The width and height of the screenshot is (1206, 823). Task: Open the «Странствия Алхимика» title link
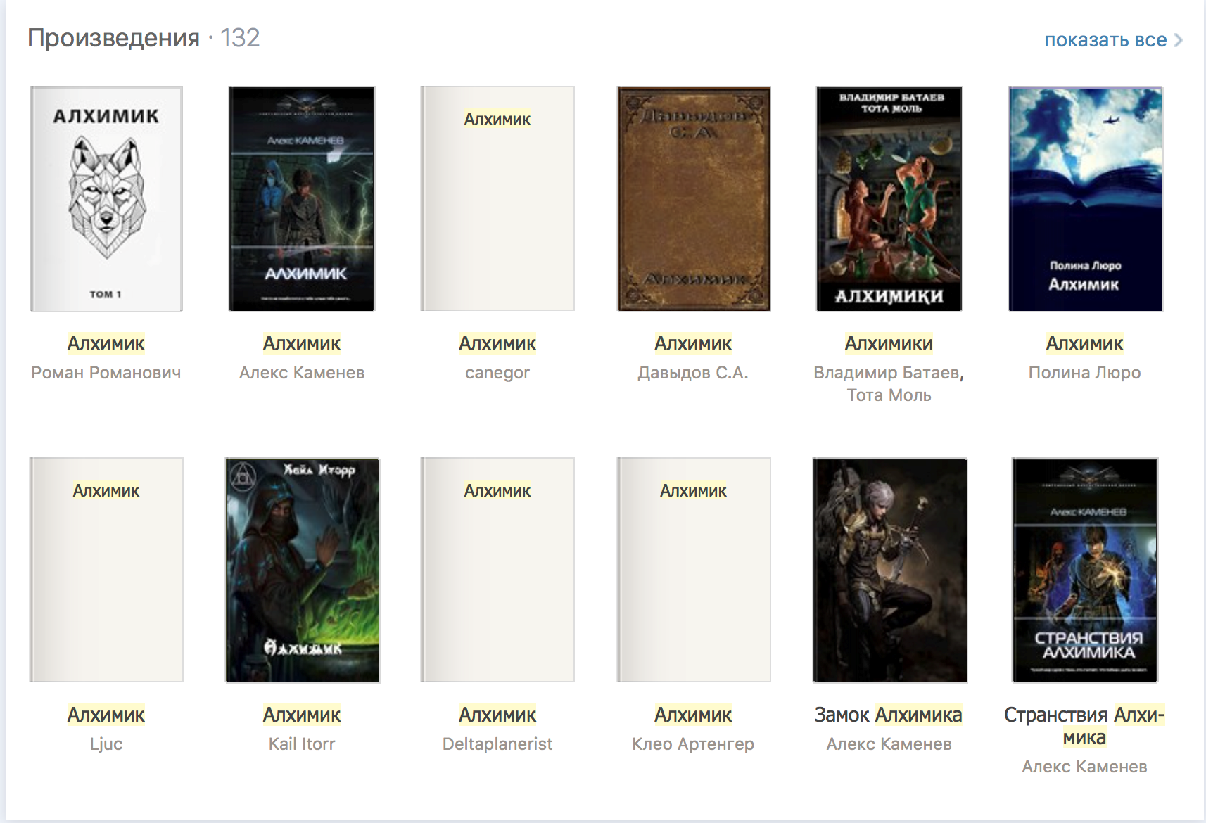tap(1084, 725)
